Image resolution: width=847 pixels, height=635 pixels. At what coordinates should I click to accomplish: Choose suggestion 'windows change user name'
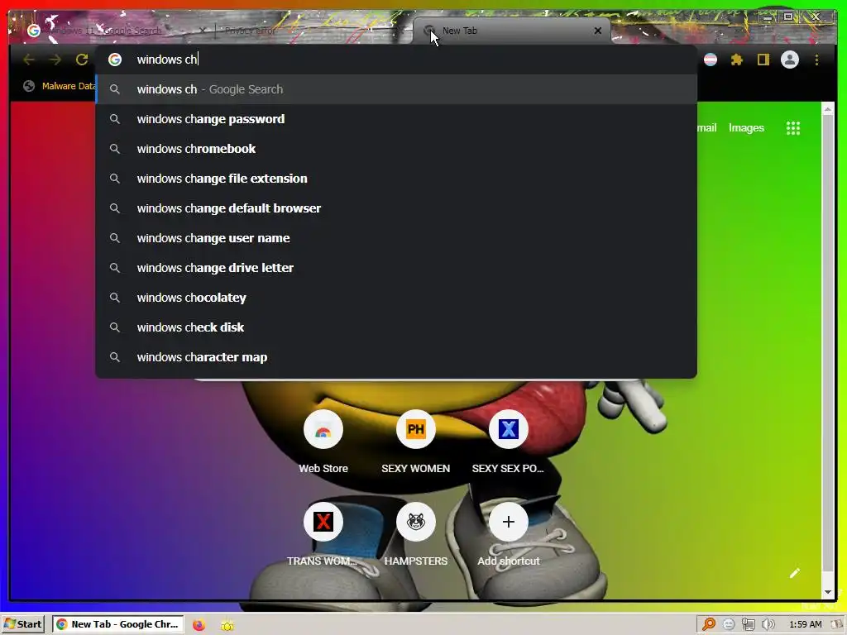pyautogui.click(x=396, y=237)
